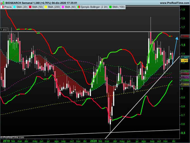This screenshot has height=143, width=190.
Task: Click the yellow SMA (200) color swatch
Action: point(46,7)
